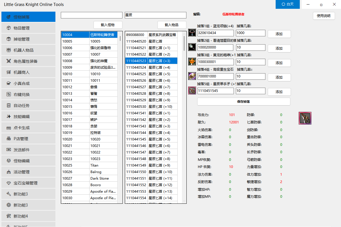Toggle the 白天 day mode switch

click(x=288, y=5)
